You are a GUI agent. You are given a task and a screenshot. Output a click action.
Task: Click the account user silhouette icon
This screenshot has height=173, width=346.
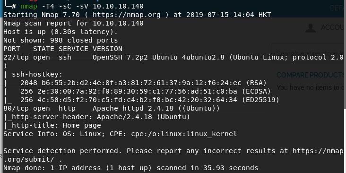[x=311, y=28]
